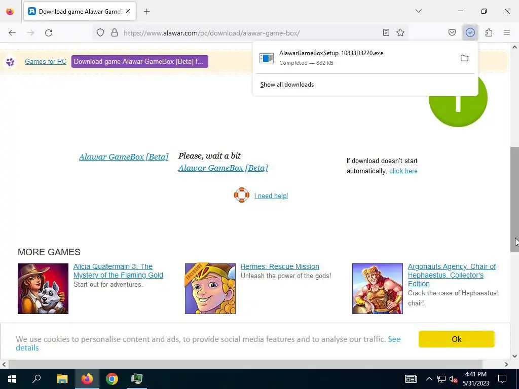Open the Firefox application menu
The image size is (519, 389).
[x=507, y=32]
